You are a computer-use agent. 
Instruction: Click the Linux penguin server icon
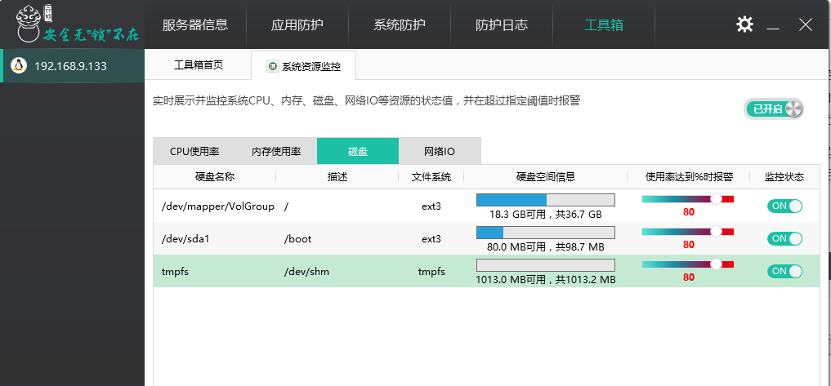tap(19, 65)
